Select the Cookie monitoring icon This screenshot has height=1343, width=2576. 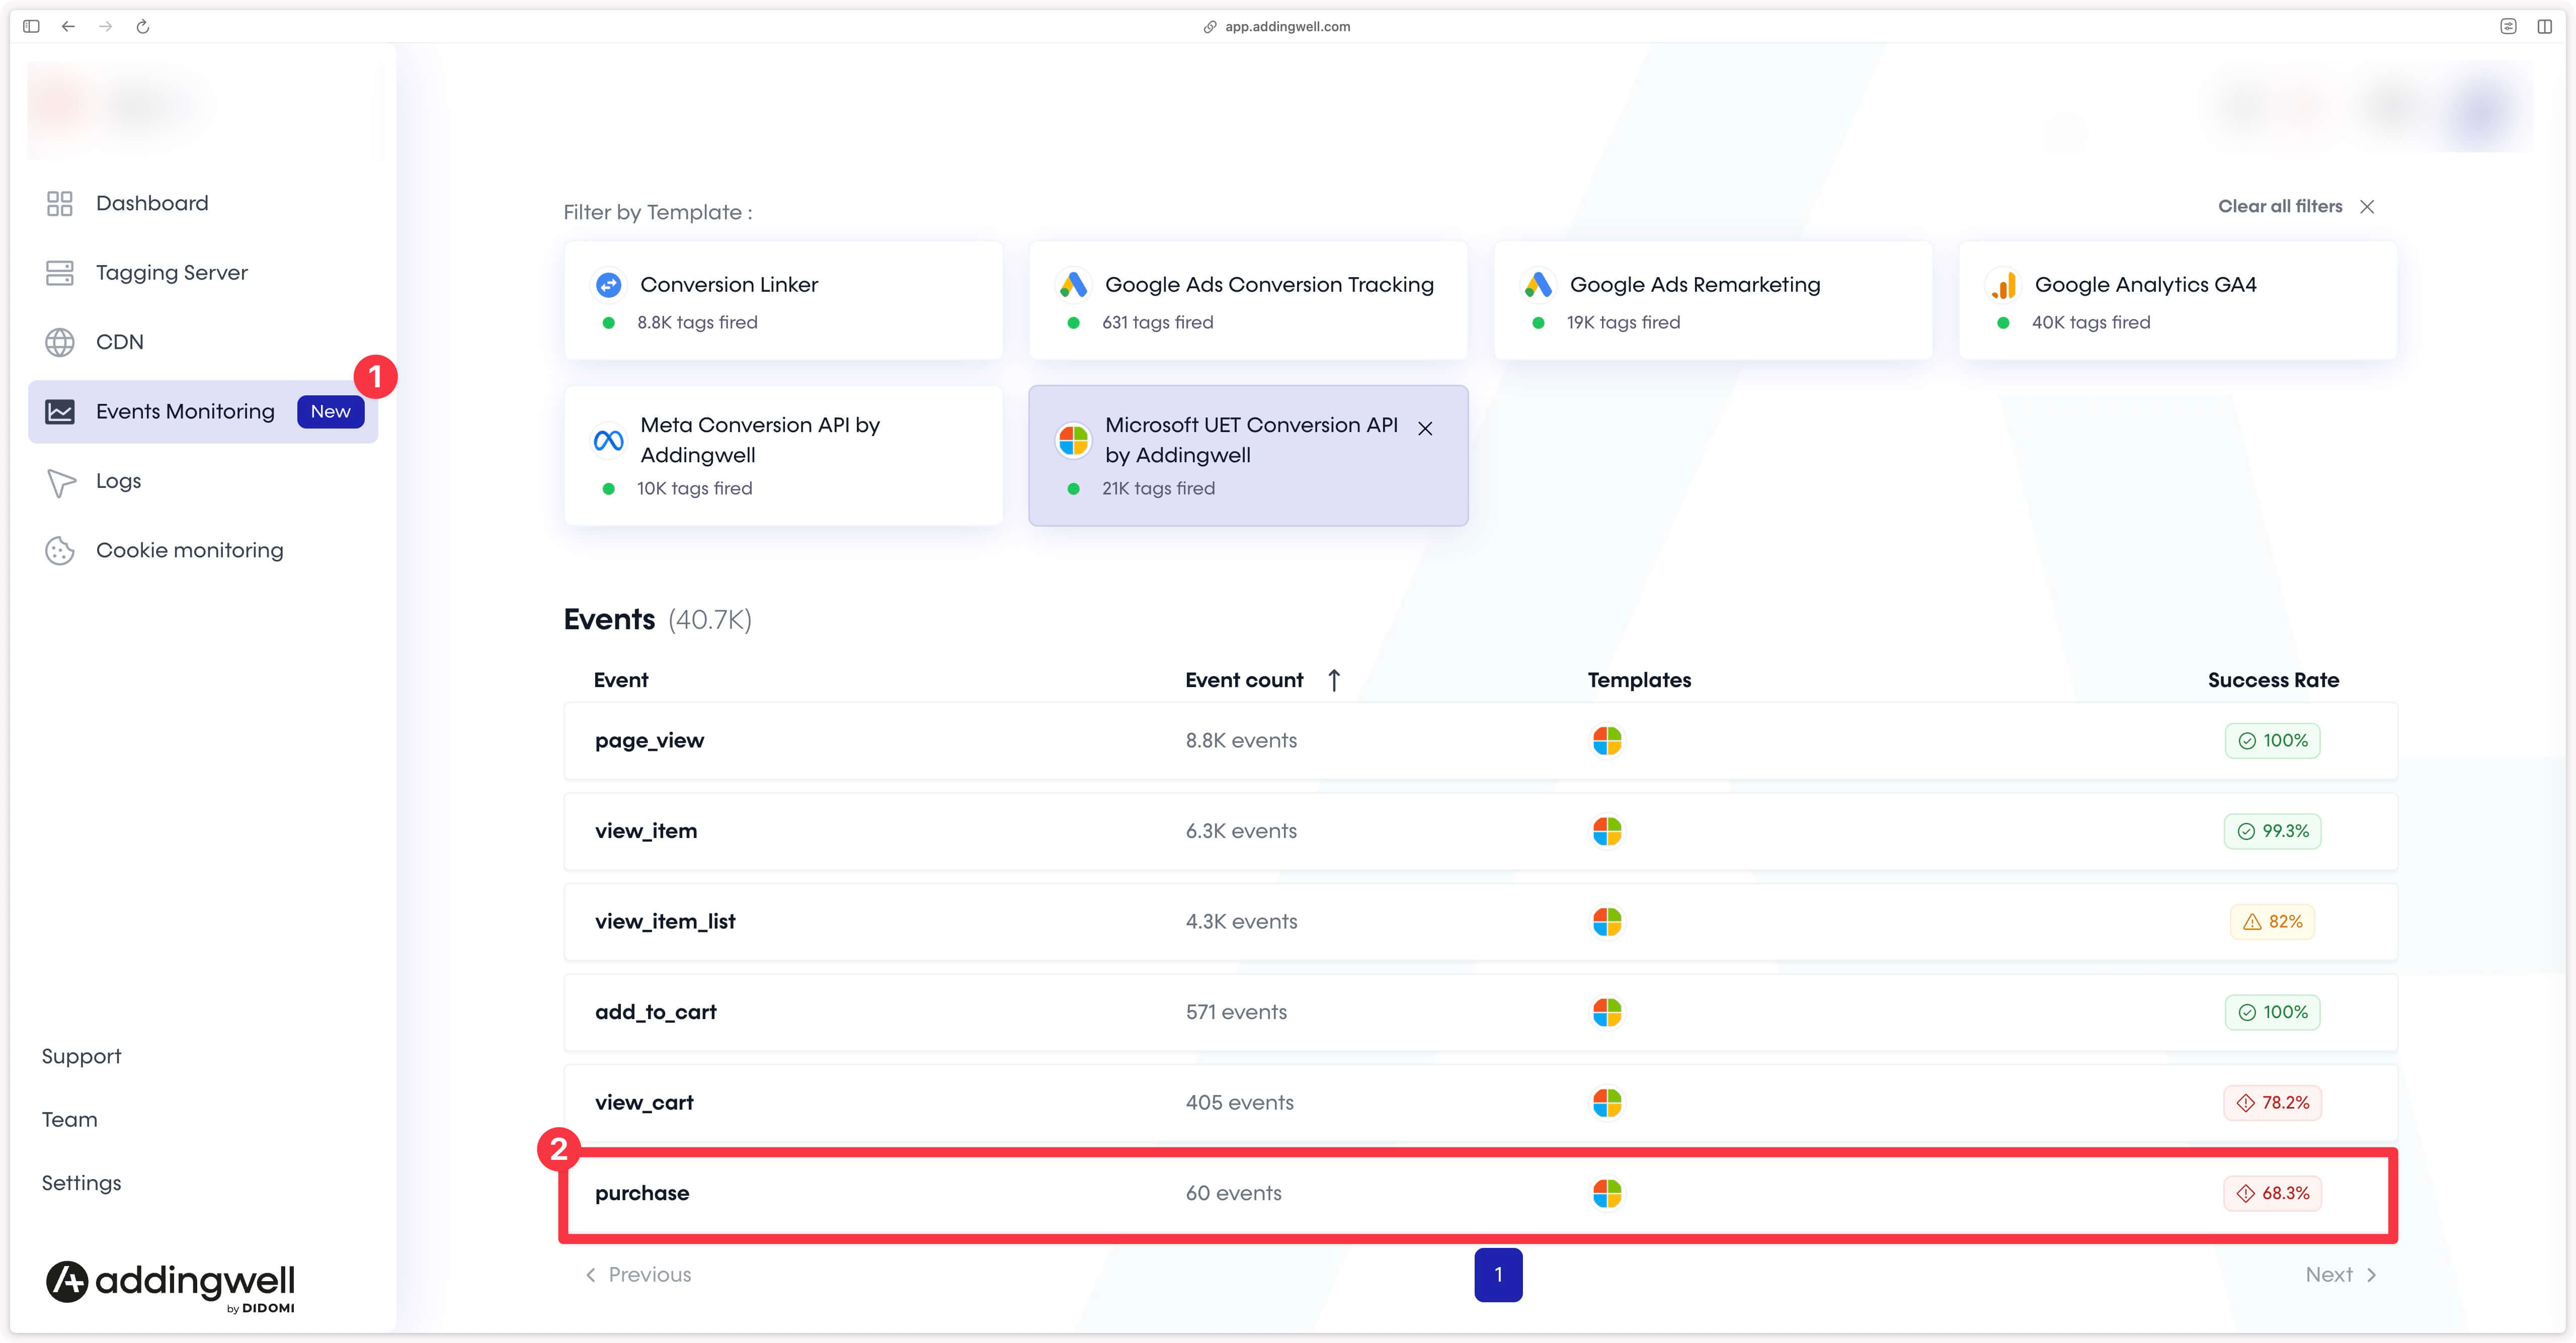click(59, 550)
